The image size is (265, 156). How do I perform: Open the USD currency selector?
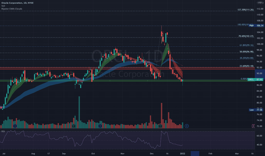pos(260,3)
